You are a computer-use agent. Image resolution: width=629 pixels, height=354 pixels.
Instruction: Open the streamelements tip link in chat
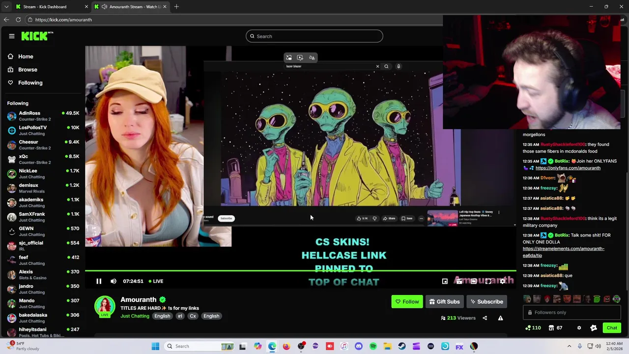click(563, 252)
